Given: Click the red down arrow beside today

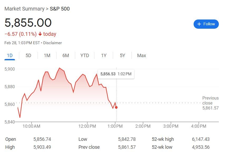Looking at the screenshot, I should tap(40, 34).
